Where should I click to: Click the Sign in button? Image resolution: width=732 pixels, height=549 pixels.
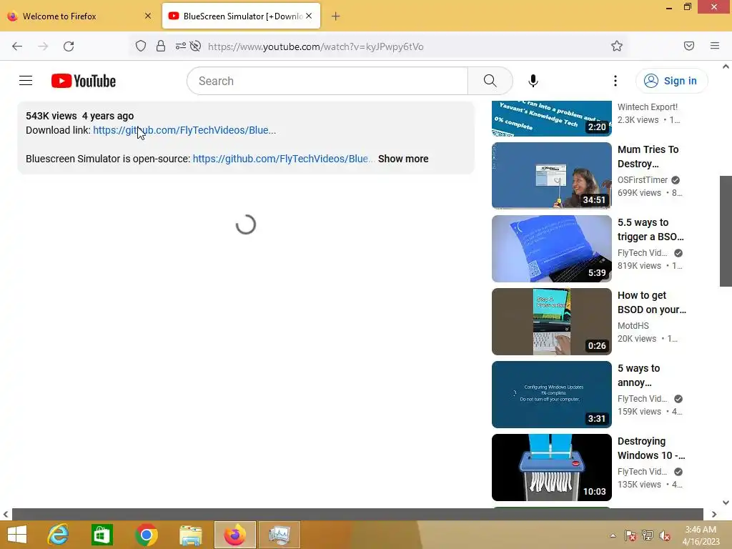tap(671, 81)
